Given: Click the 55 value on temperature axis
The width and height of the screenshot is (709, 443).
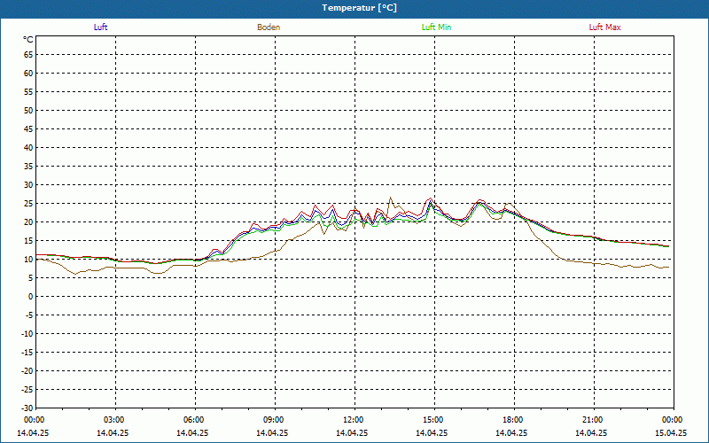Looking at the screenshot, I should (x=28, y=92).
